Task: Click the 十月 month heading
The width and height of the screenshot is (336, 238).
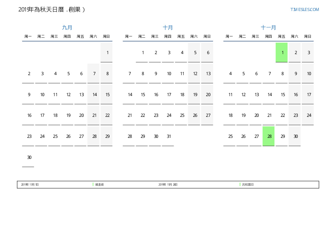Action: 168,28
